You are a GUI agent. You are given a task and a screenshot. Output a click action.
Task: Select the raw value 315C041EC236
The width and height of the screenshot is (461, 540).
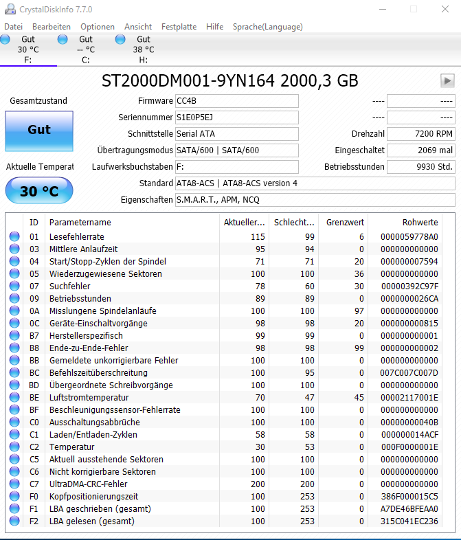click(409, 521)
